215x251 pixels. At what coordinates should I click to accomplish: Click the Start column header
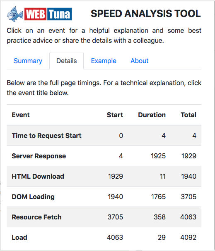tap(115, 115)
